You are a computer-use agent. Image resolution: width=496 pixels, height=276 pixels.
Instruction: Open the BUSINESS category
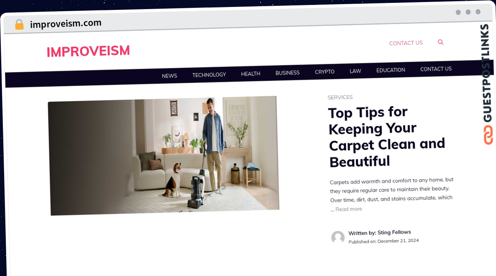pyautogui.click(x=287, y=73)
